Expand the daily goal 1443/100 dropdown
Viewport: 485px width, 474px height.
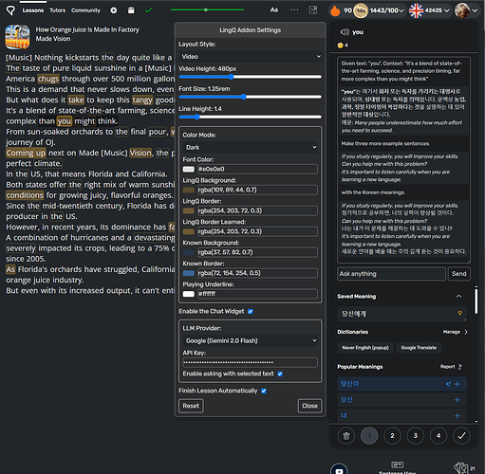(x=401, y=10)
